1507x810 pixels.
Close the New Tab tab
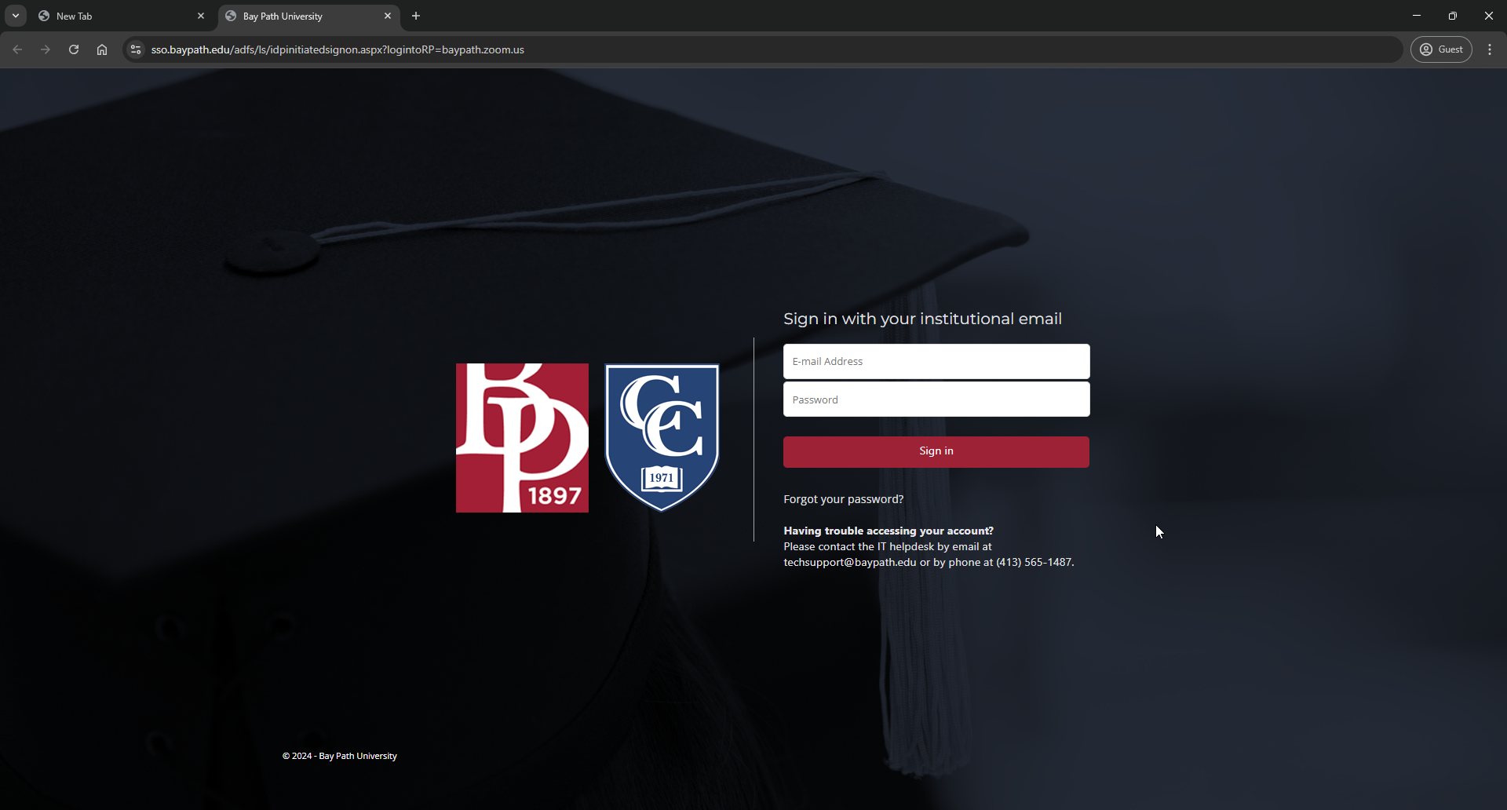point(201,16)
